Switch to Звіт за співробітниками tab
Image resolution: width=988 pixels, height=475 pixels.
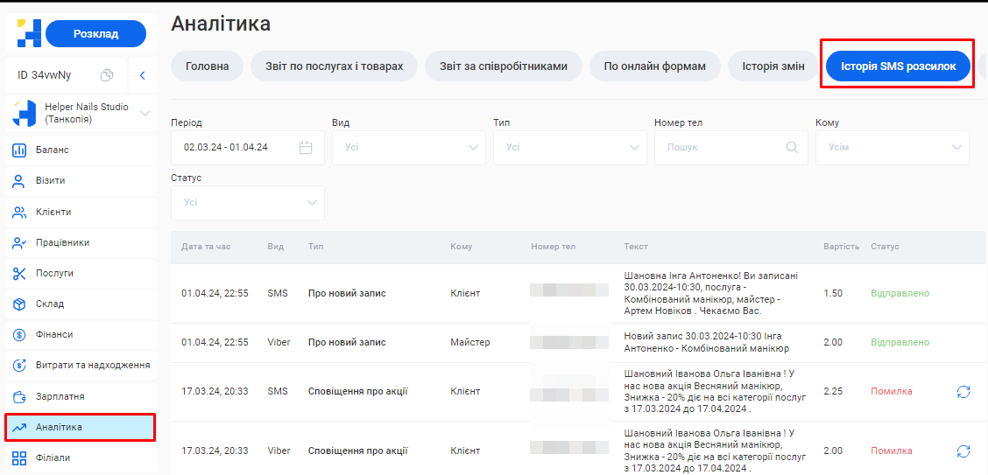(504, 66)
